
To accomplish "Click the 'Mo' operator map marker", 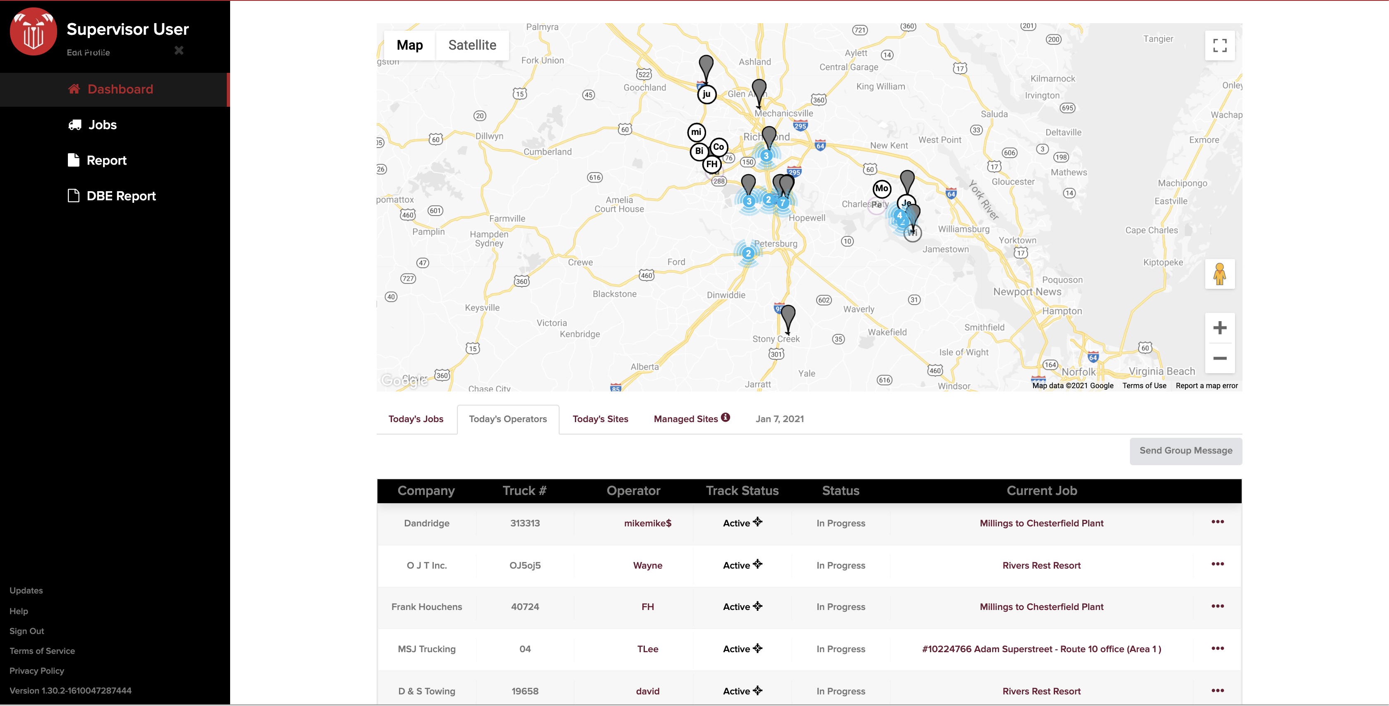I will click(x=881, y=189).
